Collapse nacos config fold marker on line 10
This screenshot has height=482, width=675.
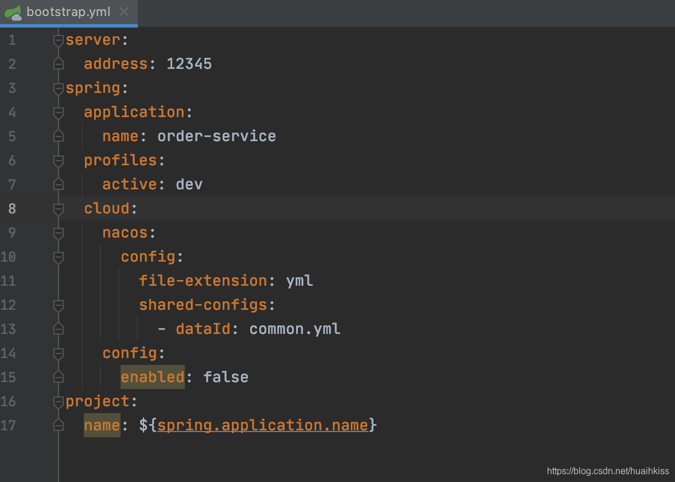[x=59, y=257]
